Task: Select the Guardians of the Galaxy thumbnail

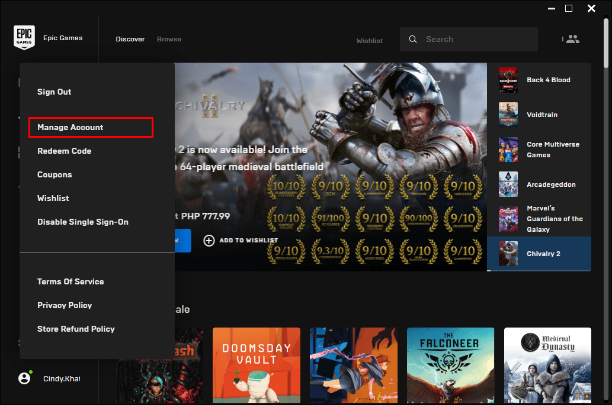Action: pos(508,219)
